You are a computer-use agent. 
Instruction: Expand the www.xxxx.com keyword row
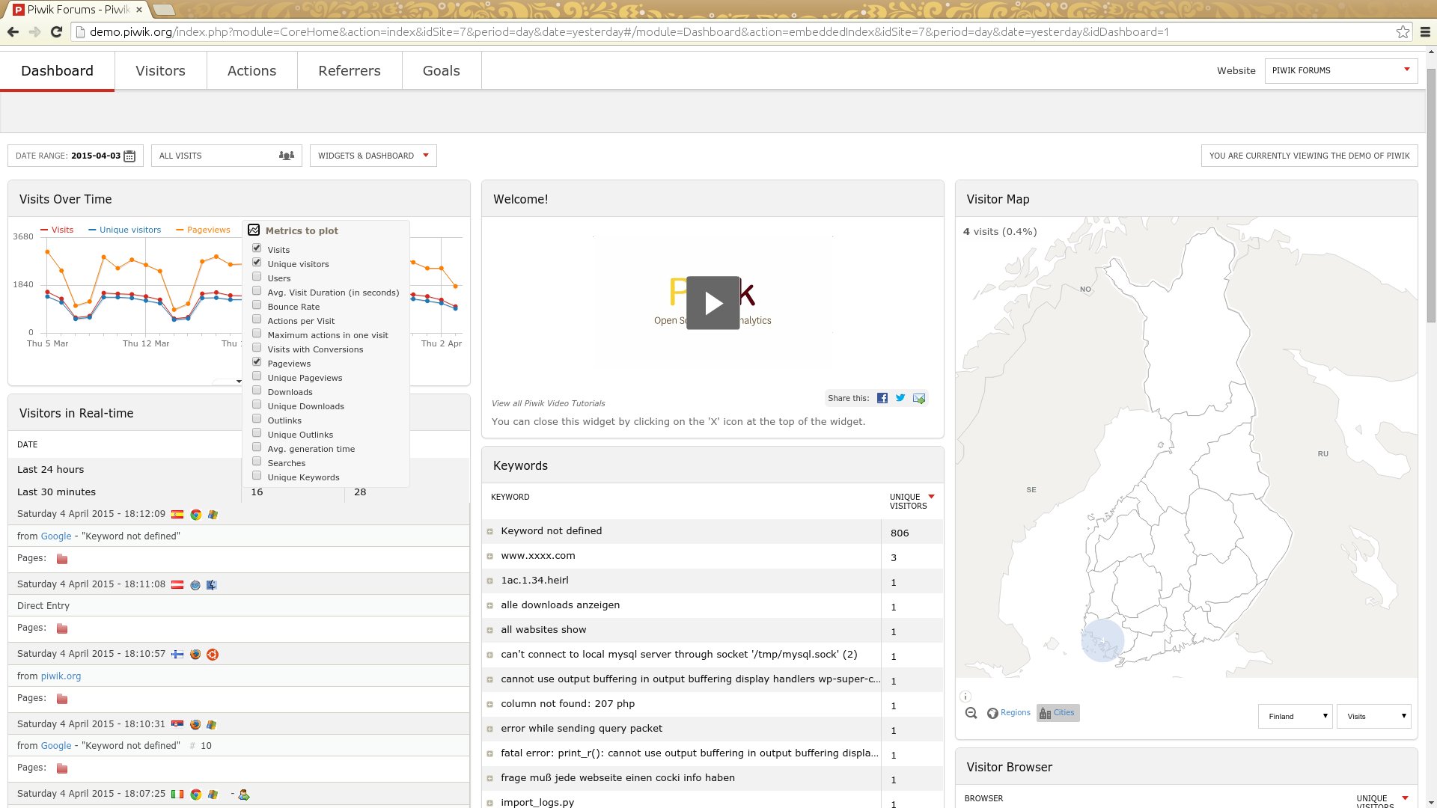pyautogui.click(x=489, y=557)
